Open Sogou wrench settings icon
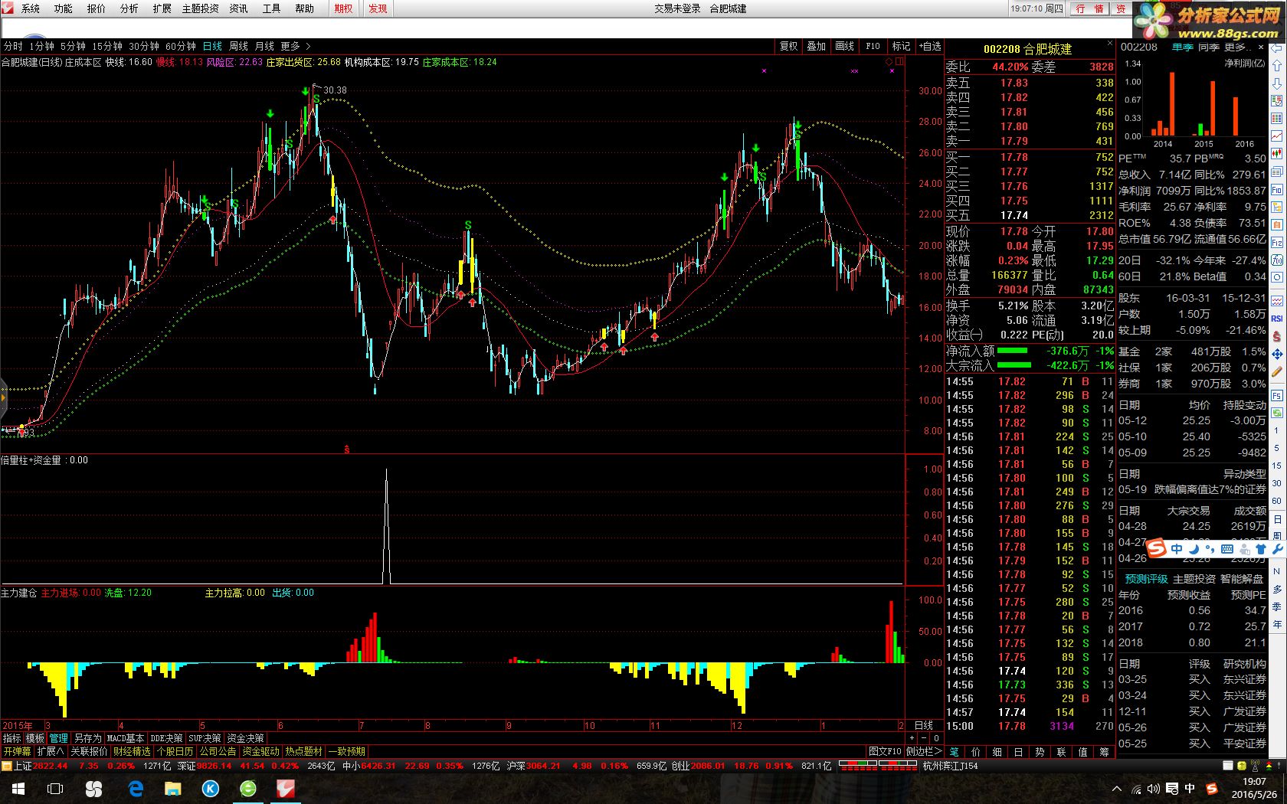1287x804 pixels. point(1278,549)
